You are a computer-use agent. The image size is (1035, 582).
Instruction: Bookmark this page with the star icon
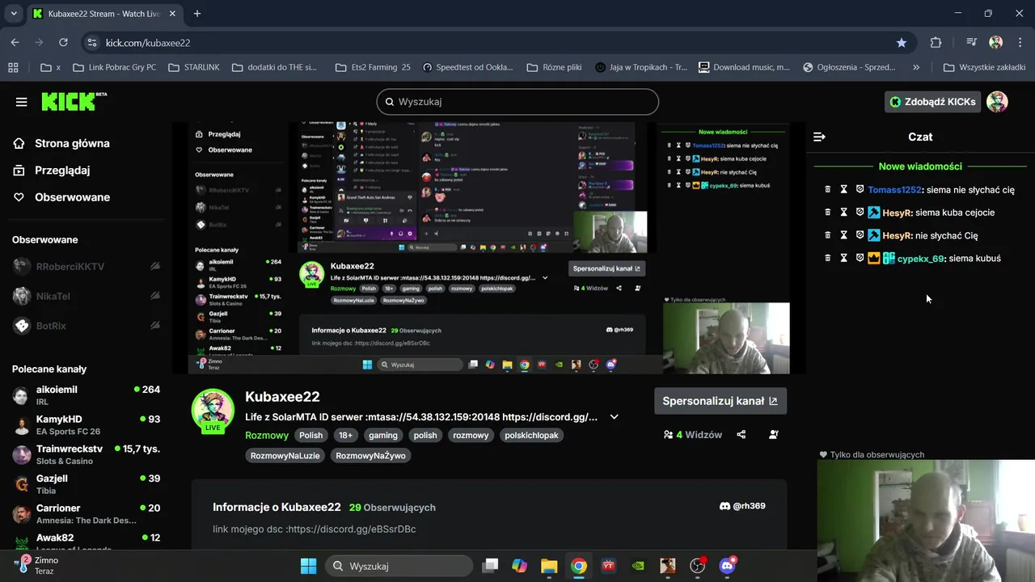(x=902, y=43)
